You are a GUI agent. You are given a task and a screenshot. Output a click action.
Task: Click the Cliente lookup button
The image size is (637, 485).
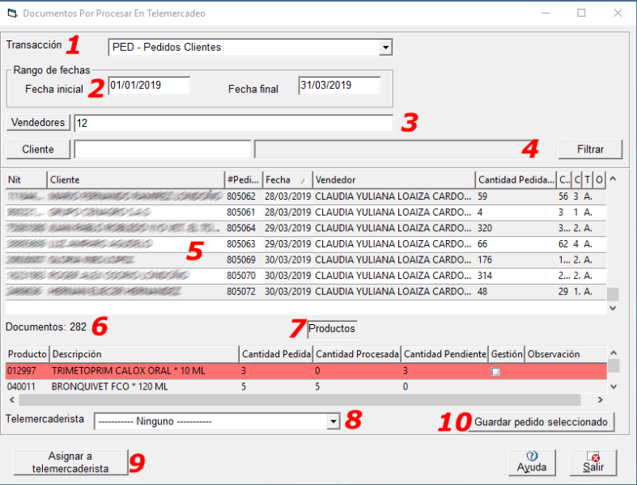coord(38,149)
